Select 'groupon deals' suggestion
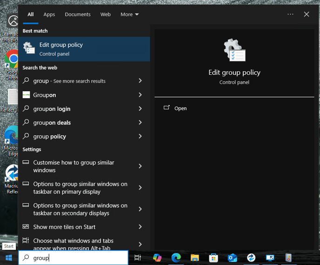Screen dimensions: 320x265 [84, 123]
